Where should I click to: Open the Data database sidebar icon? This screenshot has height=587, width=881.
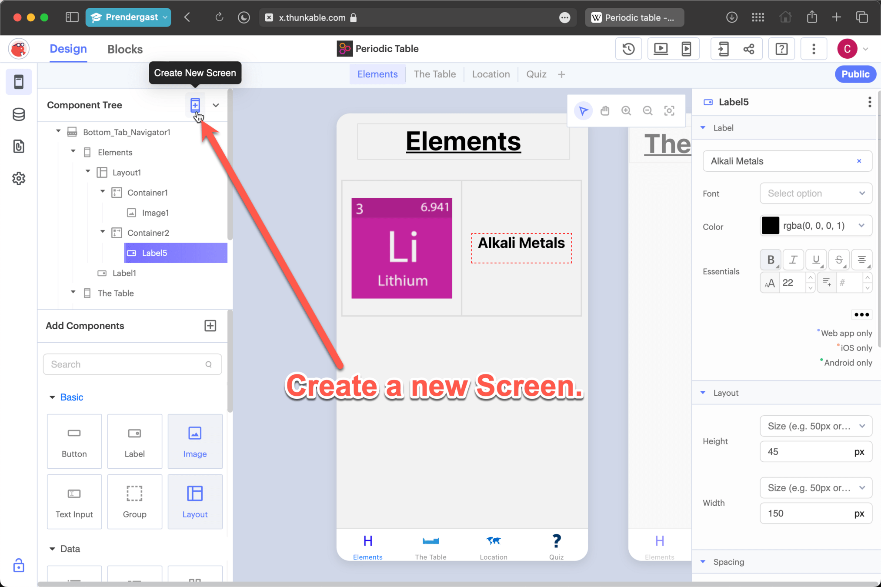[19, 114]
